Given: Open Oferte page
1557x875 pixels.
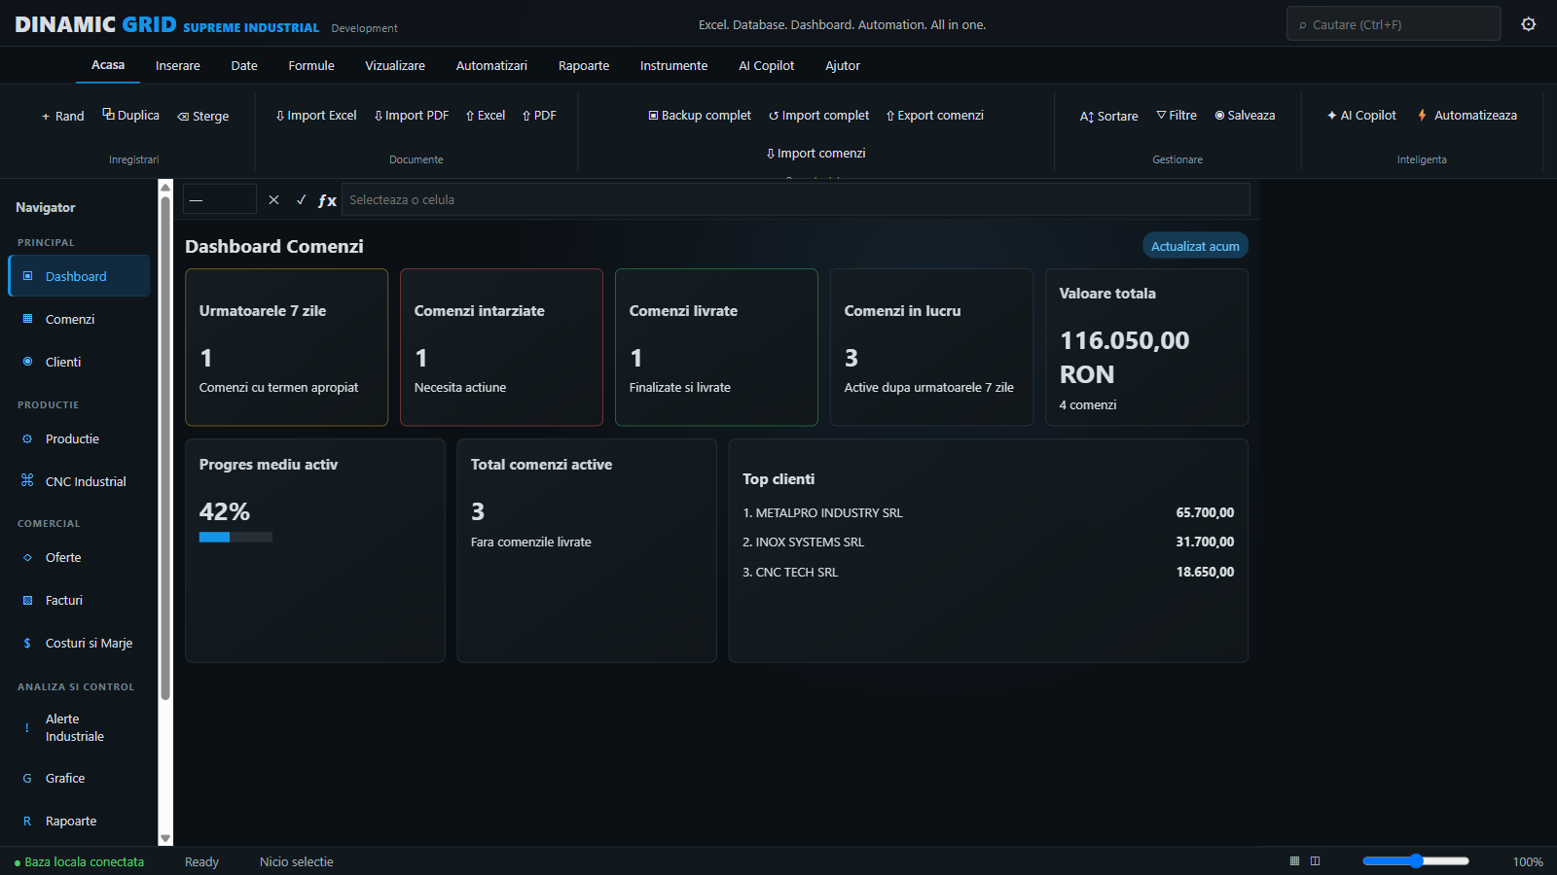Looking at the screenshot, I should coord(79,557).
